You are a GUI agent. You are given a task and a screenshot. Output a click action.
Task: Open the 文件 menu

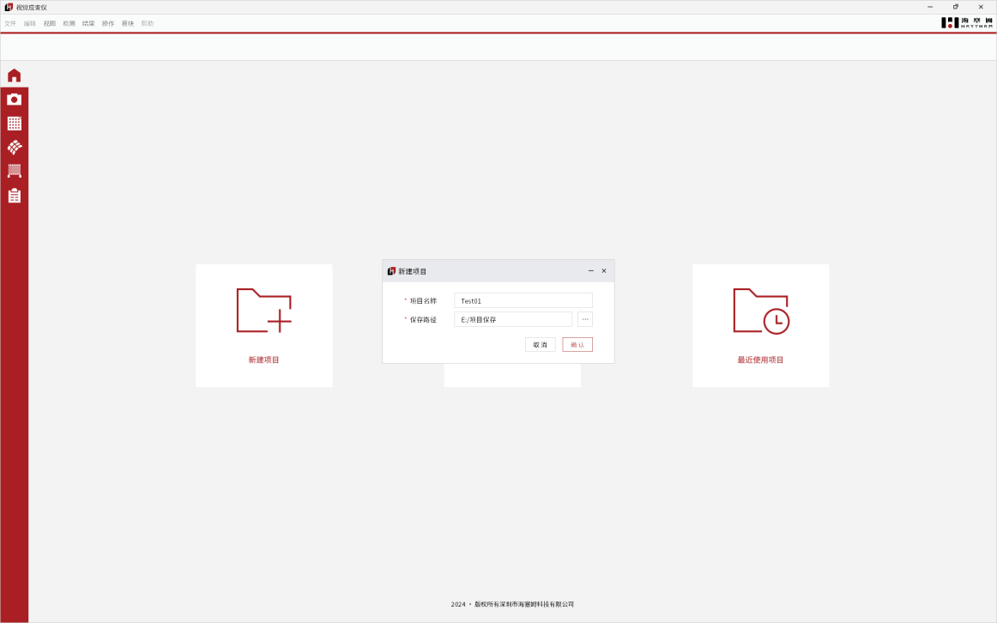pyautogui.click(x=10, y=23)
